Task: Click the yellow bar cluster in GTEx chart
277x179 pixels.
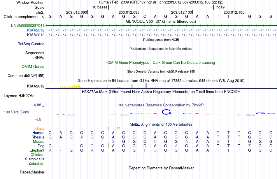Action: [x=71, y=87]
